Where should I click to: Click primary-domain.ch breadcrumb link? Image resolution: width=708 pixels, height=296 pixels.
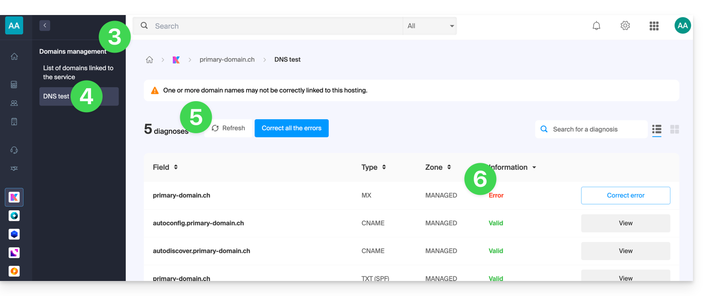227,60
